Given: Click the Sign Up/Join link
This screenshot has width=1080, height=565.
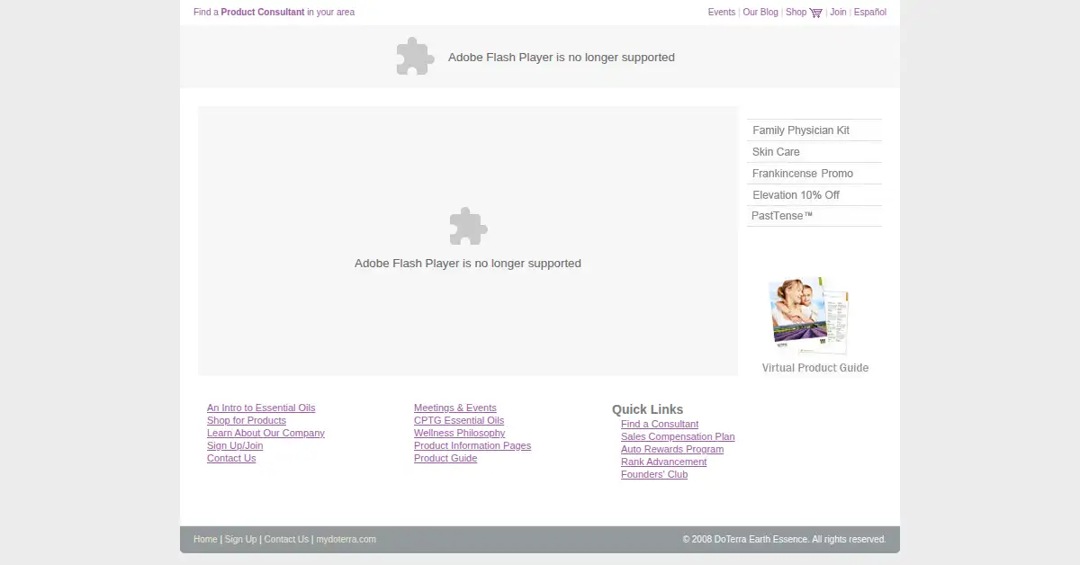Looking at the screenshot, I should pos(235,446).
